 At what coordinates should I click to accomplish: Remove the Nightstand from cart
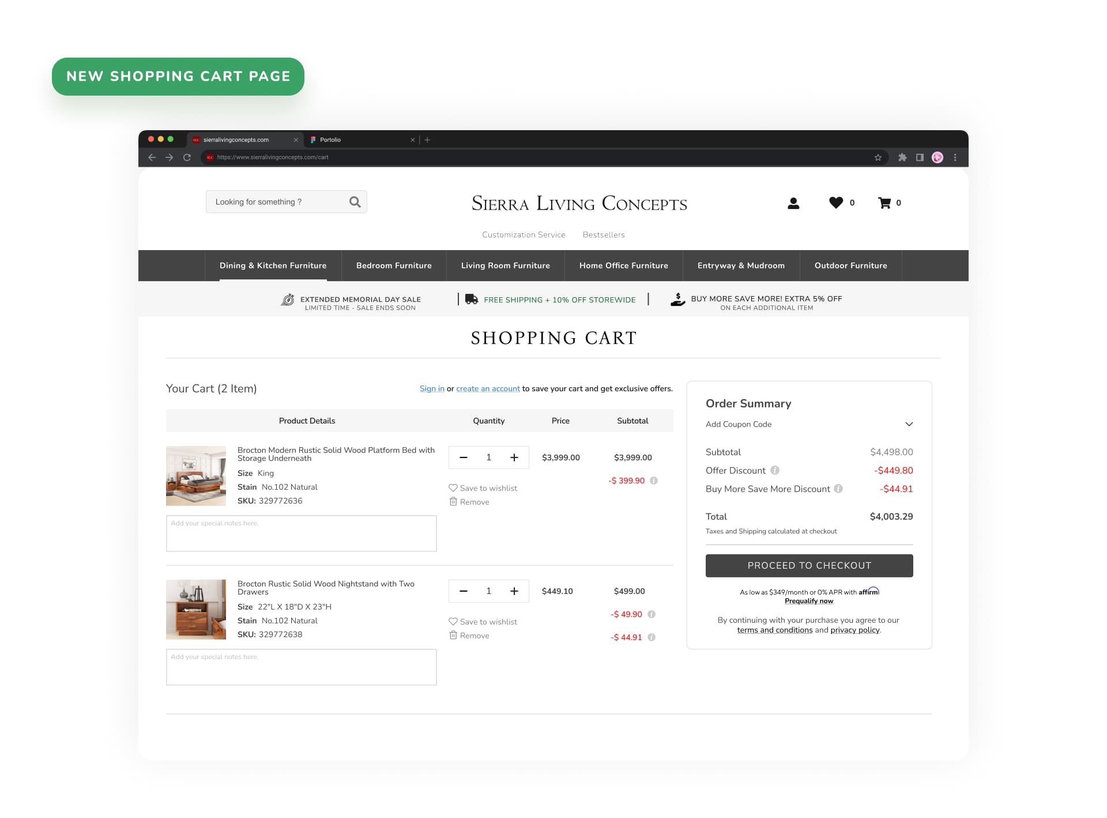click(x=469, y=635)
